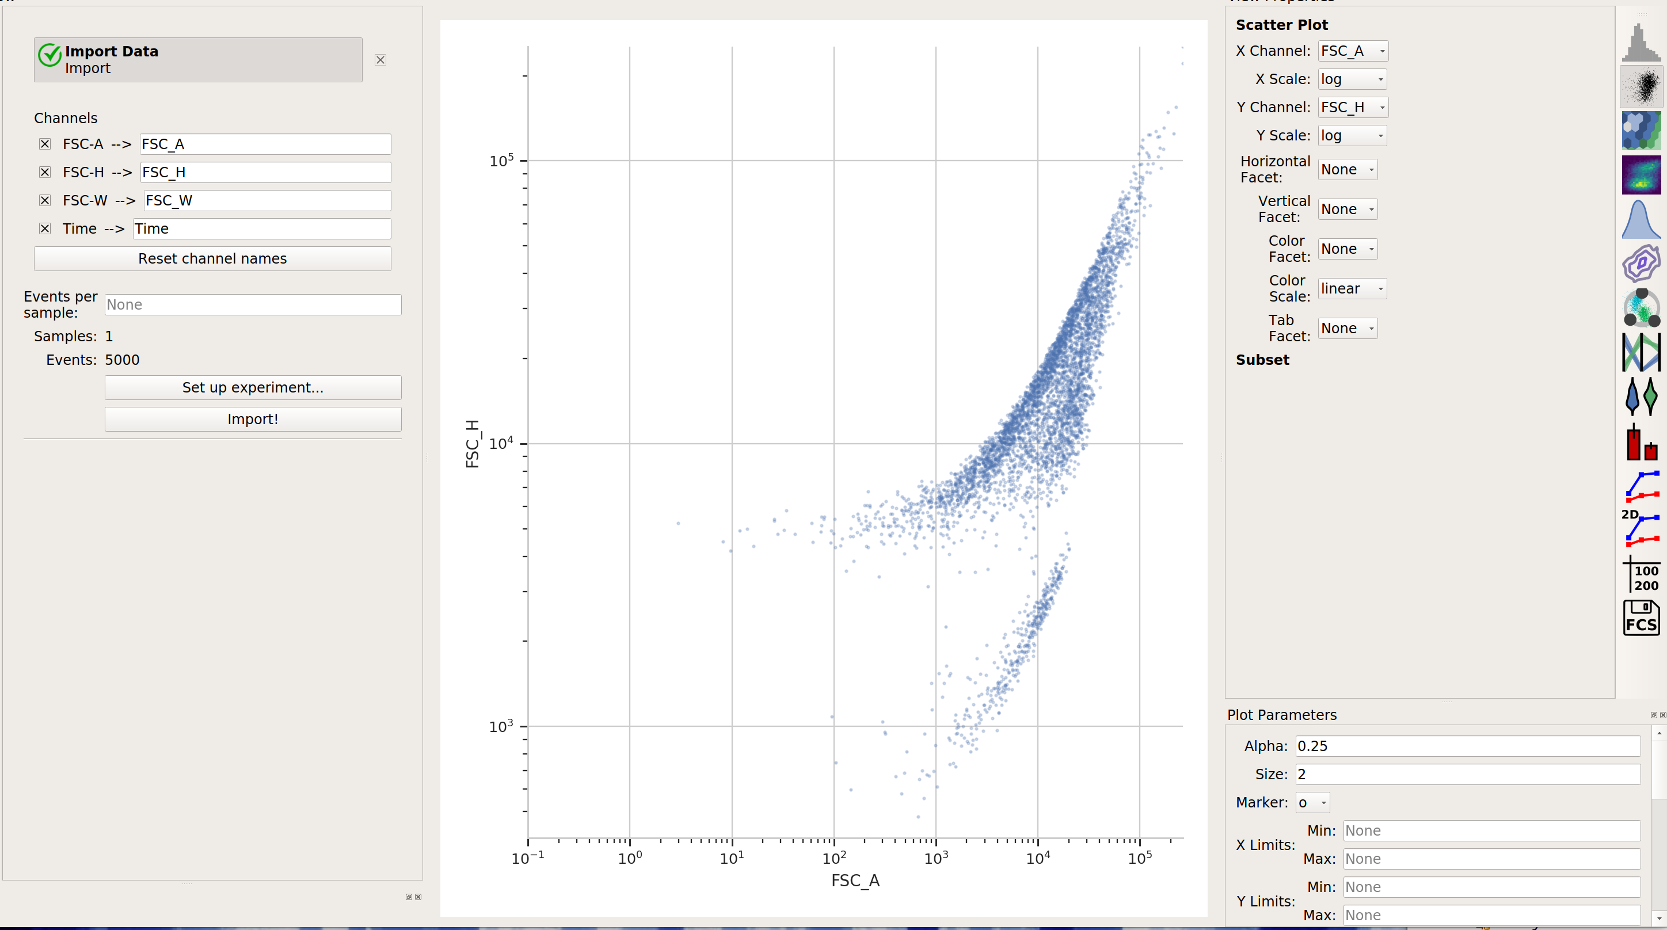The width and height of the screenshot is (1667, 930).
Task: Disable the Time channel checkbox
Action: coord(45,228)
